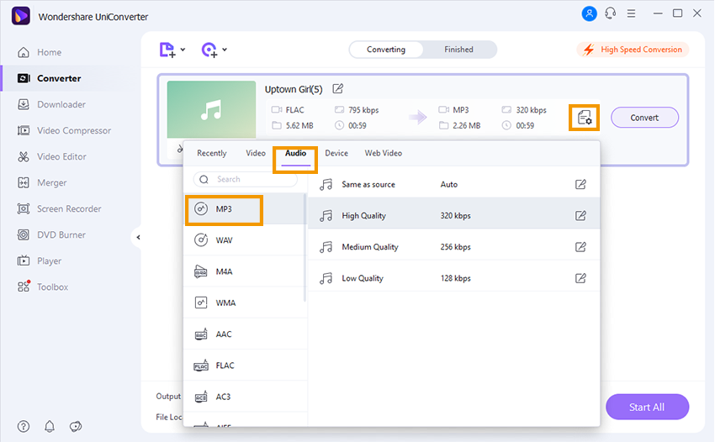Viewport: 715px width, 442px height.
Task: Open the output format settings icon
Action: [x=584, y=118]
